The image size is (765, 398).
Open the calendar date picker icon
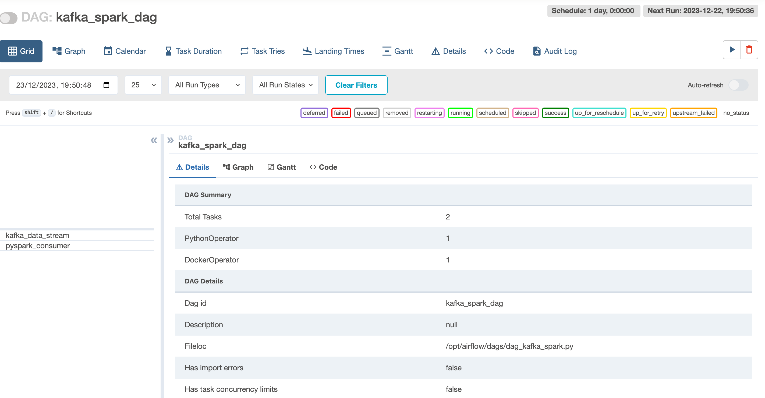(x=106, y=85)
